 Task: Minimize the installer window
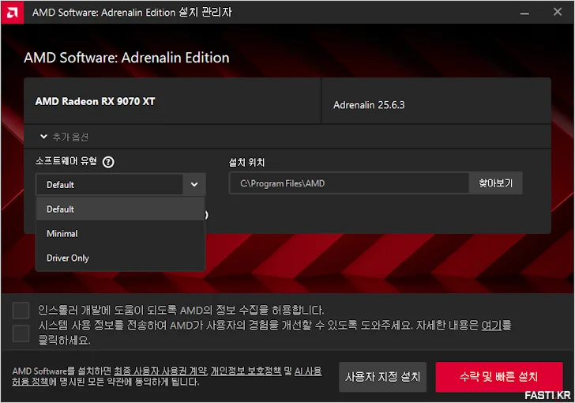[x=524, y=13]
